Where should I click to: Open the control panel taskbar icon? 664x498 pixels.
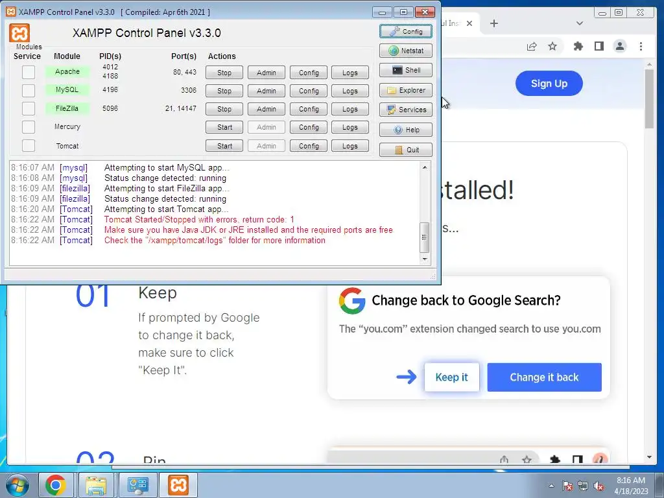pos(137,485)
